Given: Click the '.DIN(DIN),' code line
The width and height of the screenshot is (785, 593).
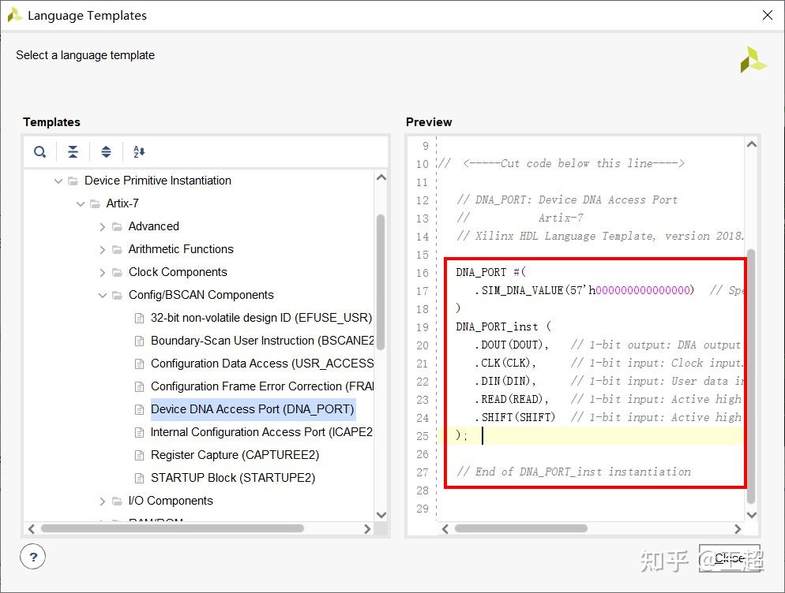Looking at the screenshot, I should (505, 381).
